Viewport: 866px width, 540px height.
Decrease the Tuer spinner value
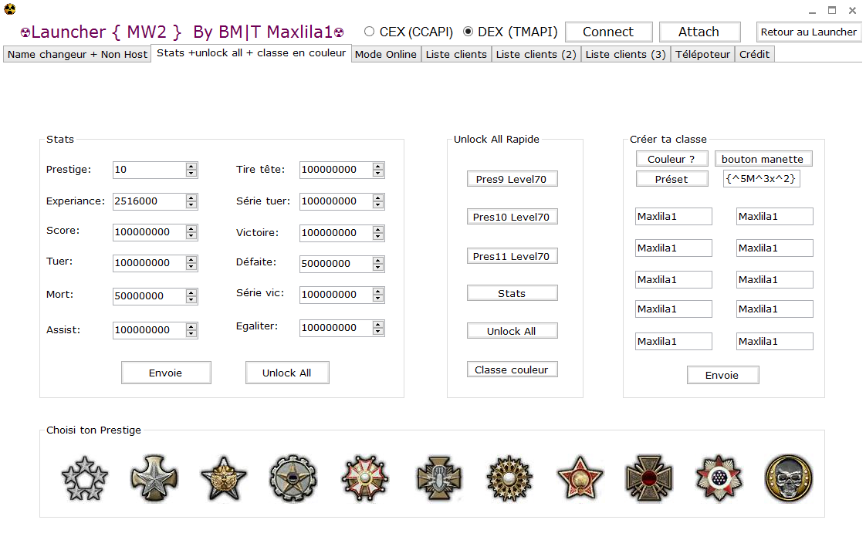click(191, 267)
